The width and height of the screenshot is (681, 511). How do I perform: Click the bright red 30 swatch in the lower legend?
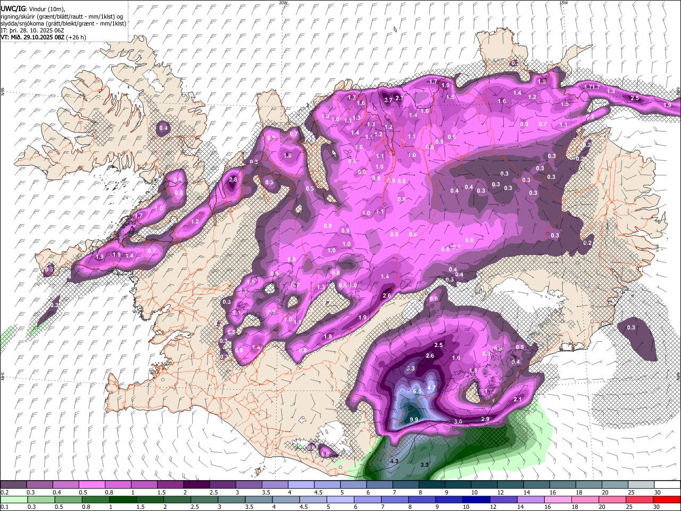tap(667, 499)
